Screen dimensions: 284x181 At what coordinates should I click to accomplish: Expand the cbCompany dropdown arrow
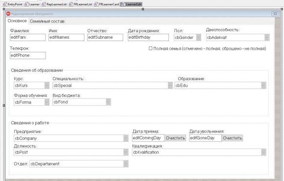click(126, 138)
